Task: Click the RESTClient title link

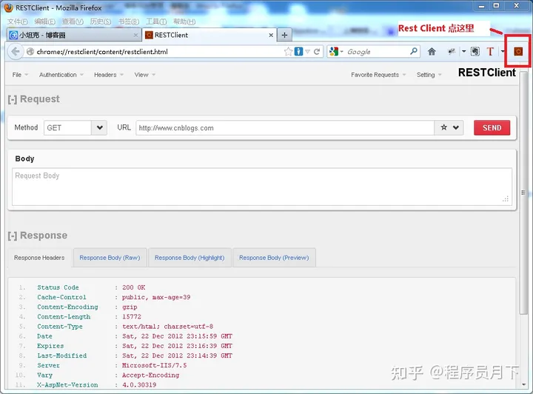Action: tap(487, 73)
